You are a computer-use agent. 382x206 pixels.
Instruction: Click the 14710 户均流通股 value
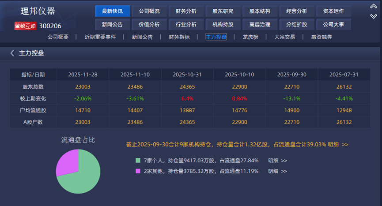tap(83, 110)
